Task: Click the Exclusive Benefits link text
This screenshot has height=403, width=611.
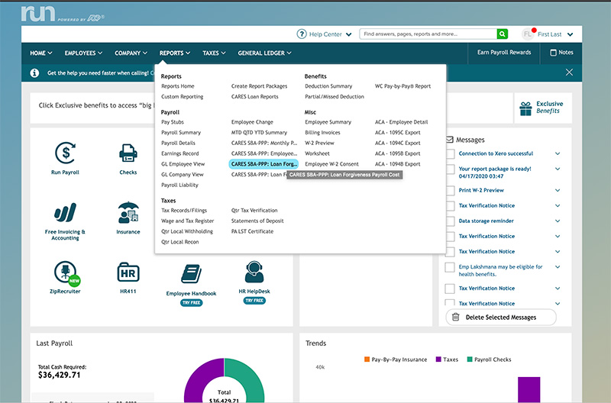Action: (x=549, y=107)
